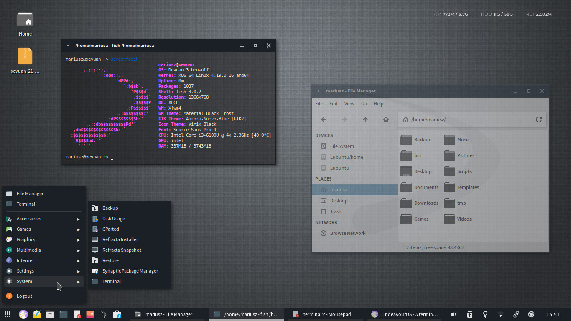Click the 15:51 clock on panel
Viewport: 571px width, 321px height.
(553, 314)
